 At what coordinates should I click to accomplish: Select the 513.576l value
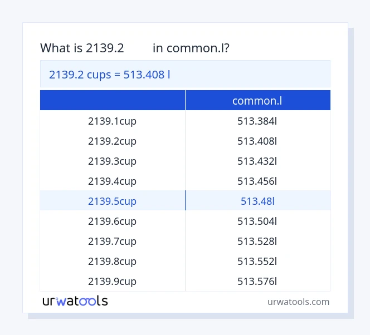[x=257, y=281]
